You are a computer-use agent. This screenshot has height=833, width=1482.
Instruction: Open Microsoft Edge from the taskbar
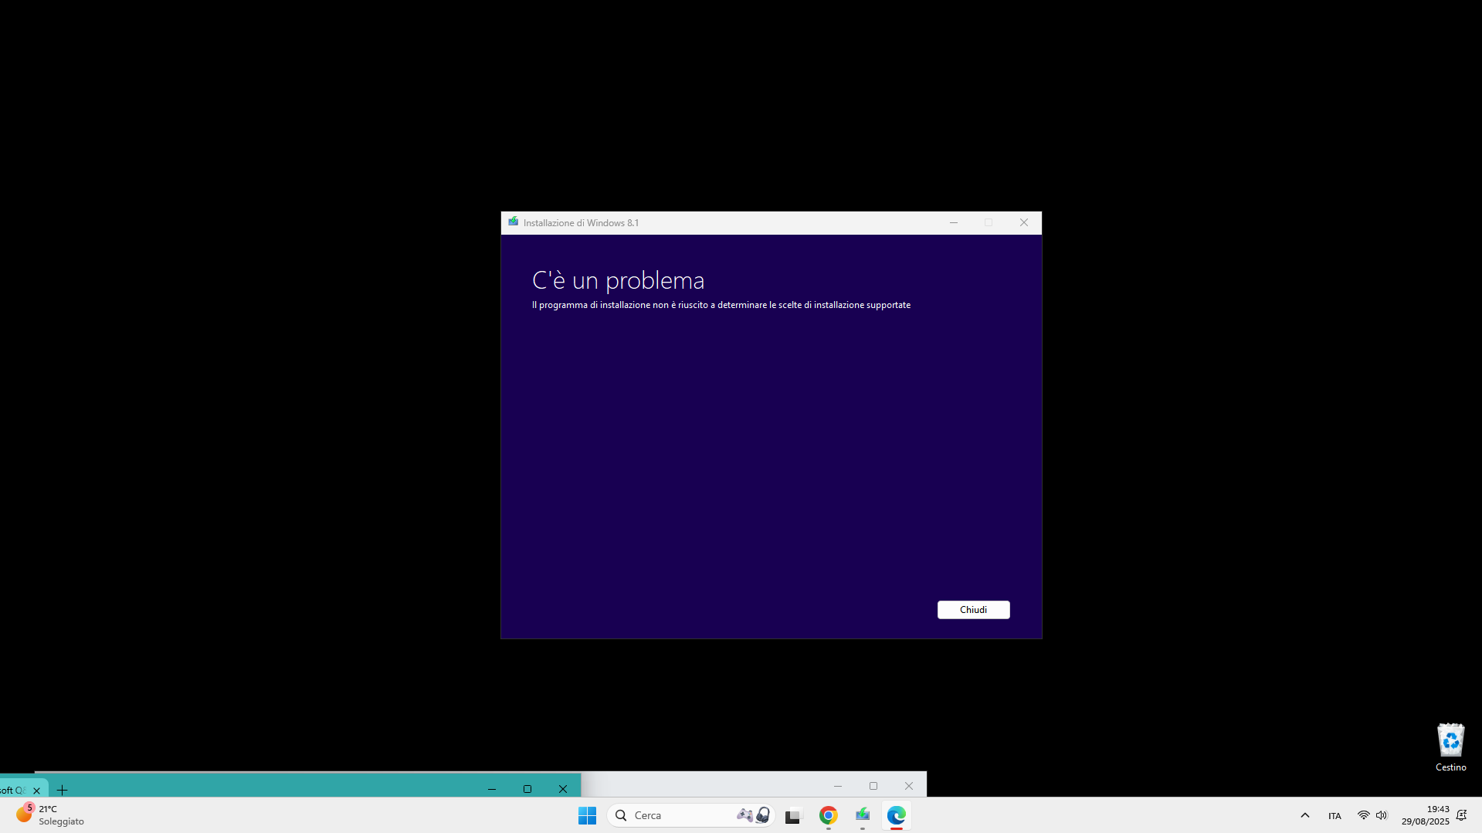click(897, 815)
